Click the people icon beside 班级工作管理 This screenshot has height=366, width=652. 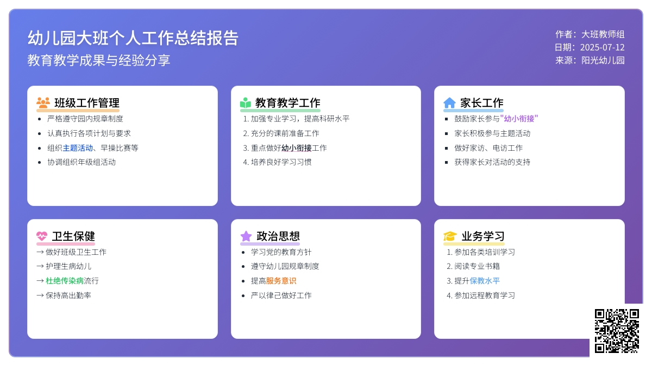pyautogui.click(x=43, y=102)
